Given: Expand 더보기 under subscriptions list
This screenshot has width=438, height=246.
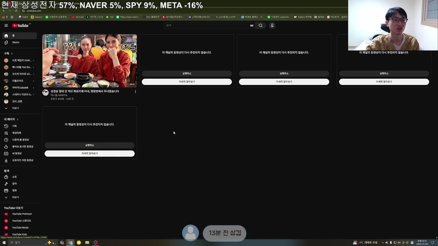Looking at the screenshot, I should (19, 108).
